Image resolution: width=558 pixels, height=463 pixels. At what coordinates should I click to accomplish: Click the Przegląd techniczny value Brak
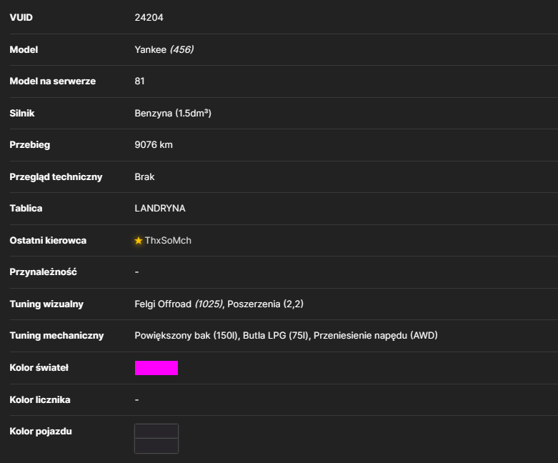[144, 177]
